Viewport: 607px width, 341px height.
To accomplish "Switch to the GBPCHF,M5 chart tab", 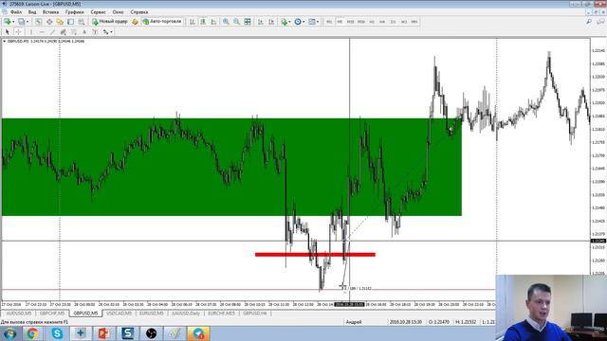I will (x=52, y=314).
